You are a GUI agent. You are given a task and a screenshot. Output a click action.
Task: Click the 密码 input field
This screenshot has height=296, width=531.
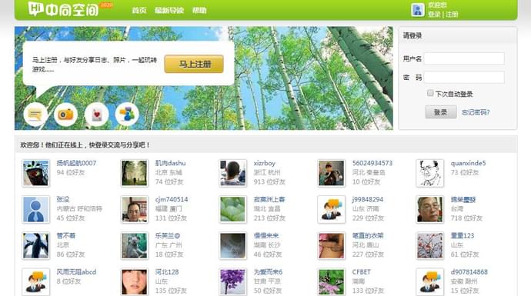pyautogui.click(x=464, y=78)
